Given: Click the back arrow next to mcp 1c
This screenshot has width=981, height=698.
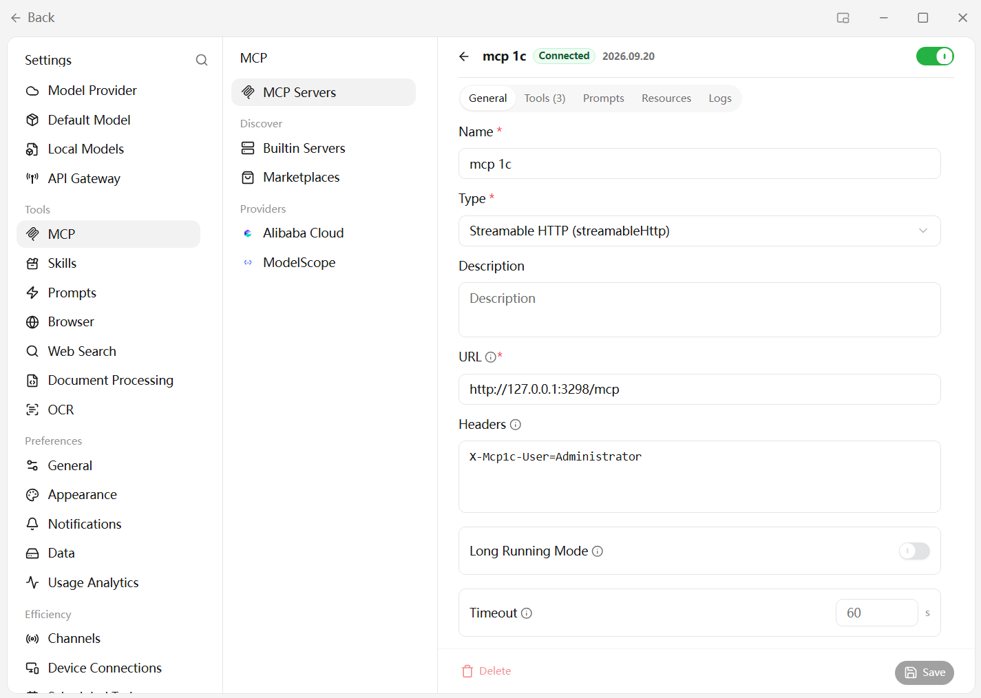Looking at the screenshot, I should pyautogui.click(x=464, y=56).
